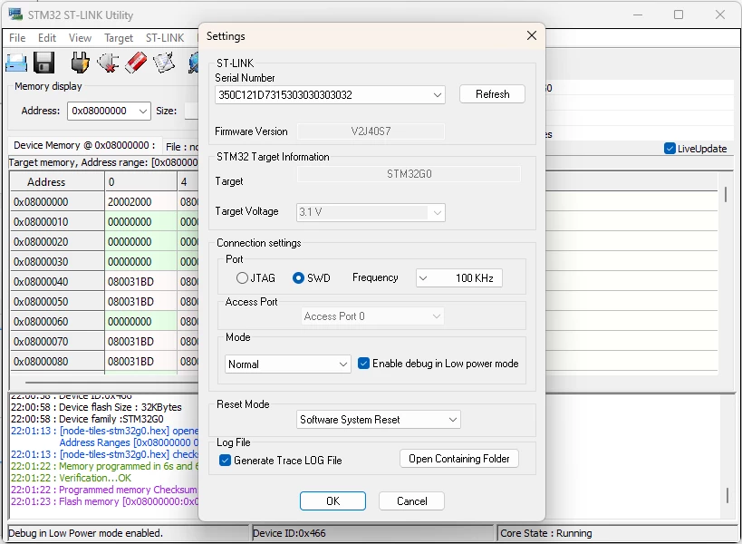Click Cancel in Settings dialog

coord(411,500)
